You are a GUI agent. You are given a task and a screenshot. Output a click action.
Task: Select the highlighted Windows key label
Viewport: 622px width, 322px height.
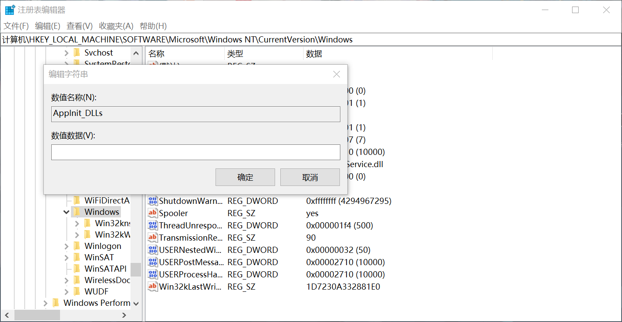point(102,212)
